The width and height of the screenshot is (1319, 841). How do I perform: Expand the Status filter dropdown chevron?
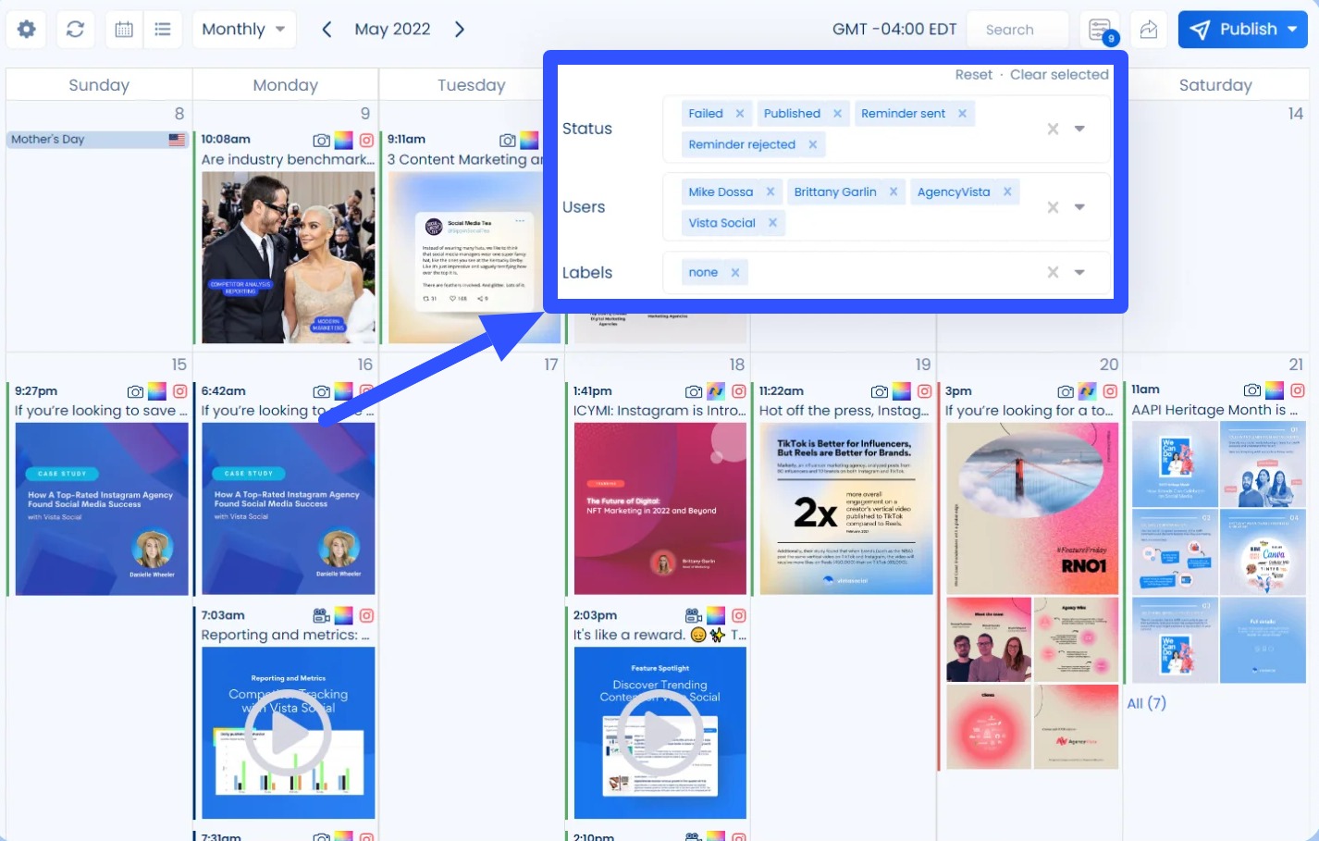tap(1079, 129)
